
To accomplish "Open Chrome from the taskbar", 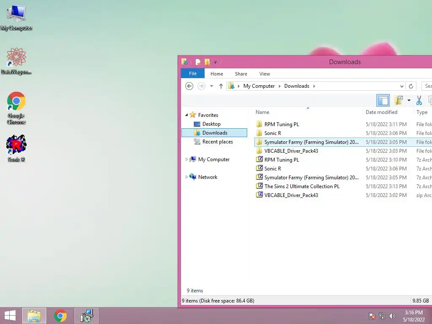I will pos(60,316).
